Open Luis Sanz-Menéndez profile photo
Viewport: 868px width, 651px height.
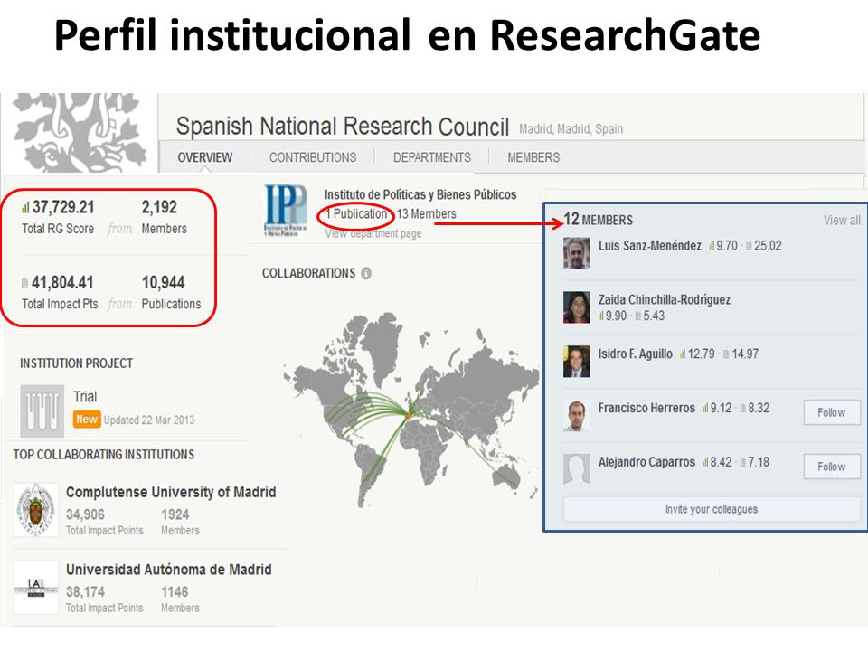tap(576, 253)
